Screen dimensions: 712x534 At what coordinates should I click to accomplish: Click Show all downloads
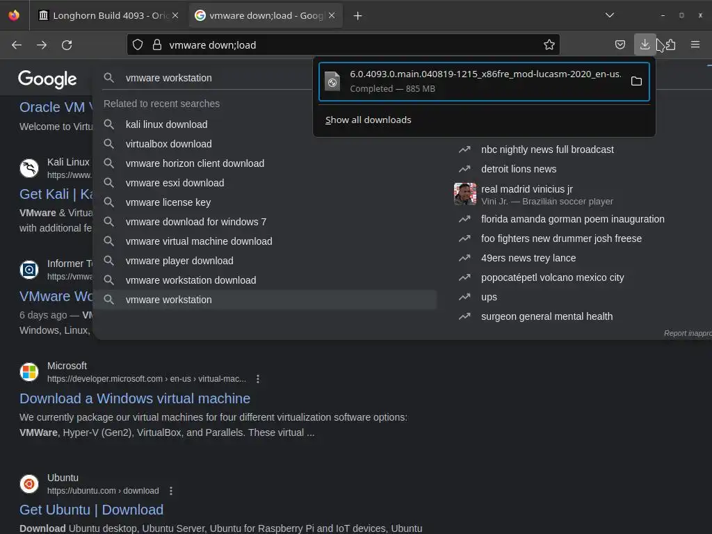369,120
